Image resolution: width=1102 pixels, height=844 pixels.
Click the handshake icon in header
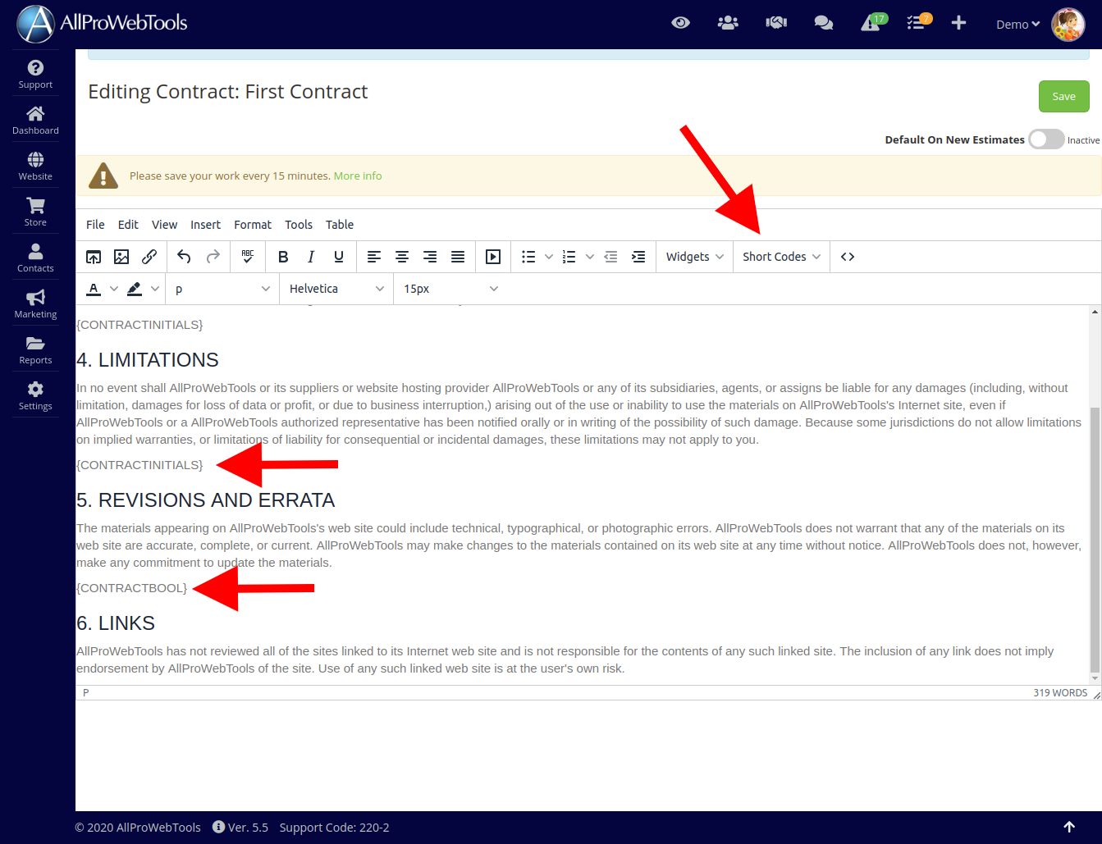(776, 23)
